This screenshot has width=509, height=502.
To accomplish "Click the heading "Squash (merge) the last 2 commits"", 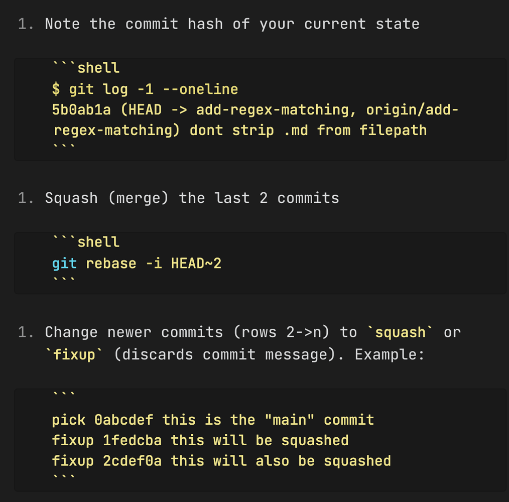I will tap(192, 198).
